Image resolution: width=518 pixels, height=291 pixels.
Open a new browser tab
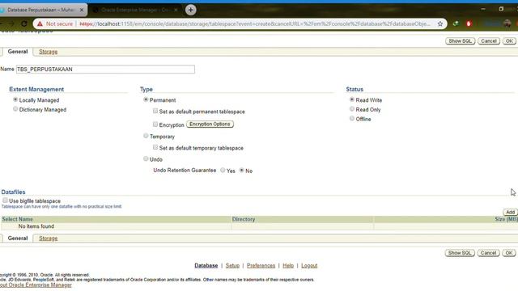coord(191,10)
